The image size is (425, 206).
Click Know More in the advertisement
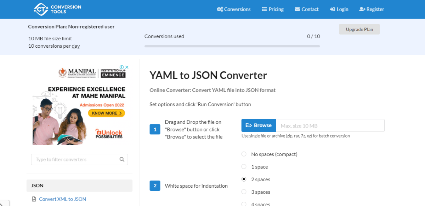click(107, 113)
